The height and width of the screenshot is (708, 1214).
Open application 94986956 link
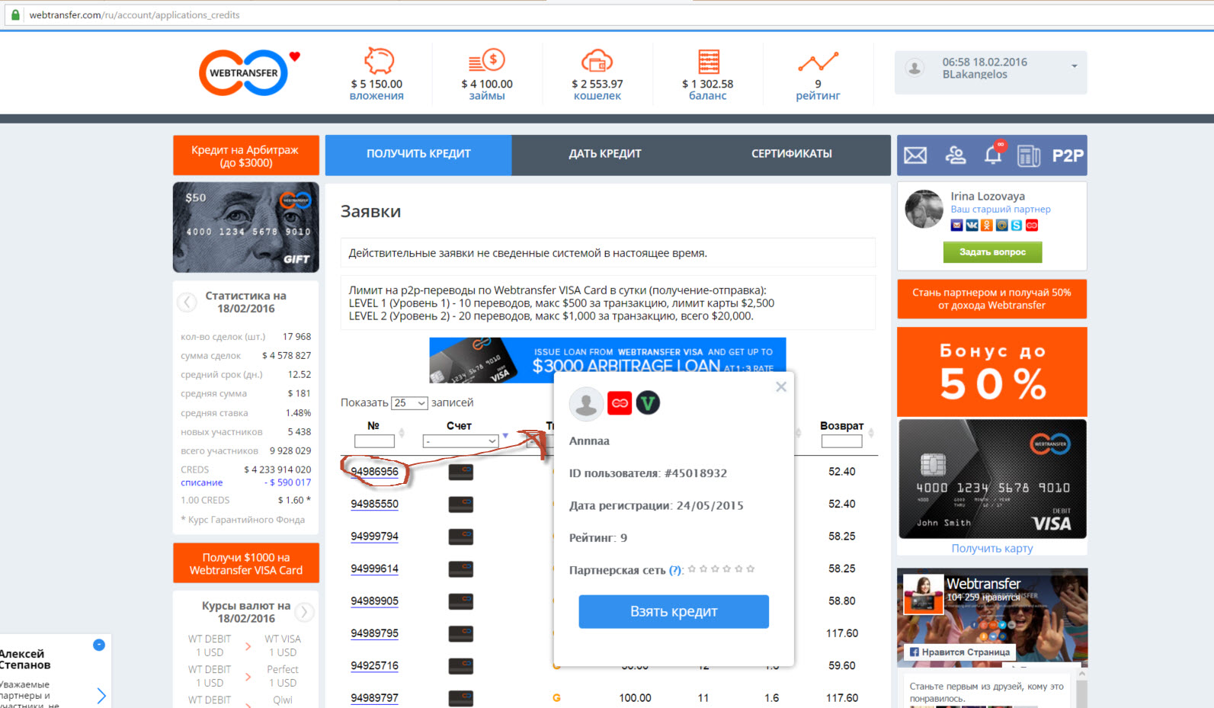pos(374,472)
